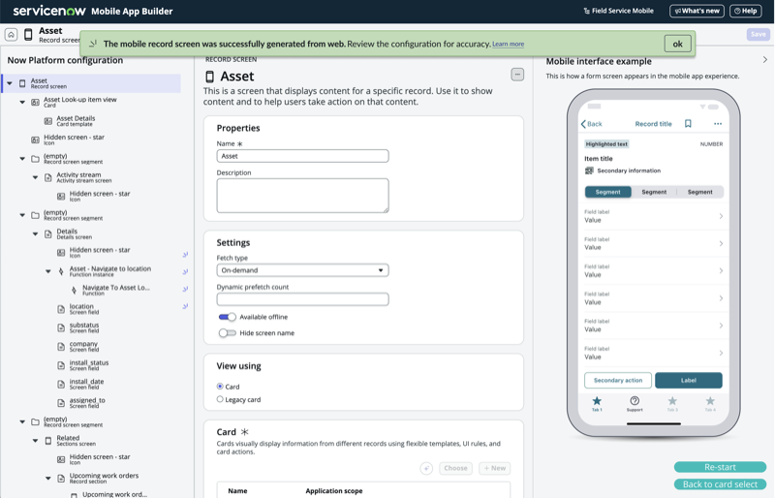Click the Re-start button
This screenshot has width=775, height=498.
(720, 467)
